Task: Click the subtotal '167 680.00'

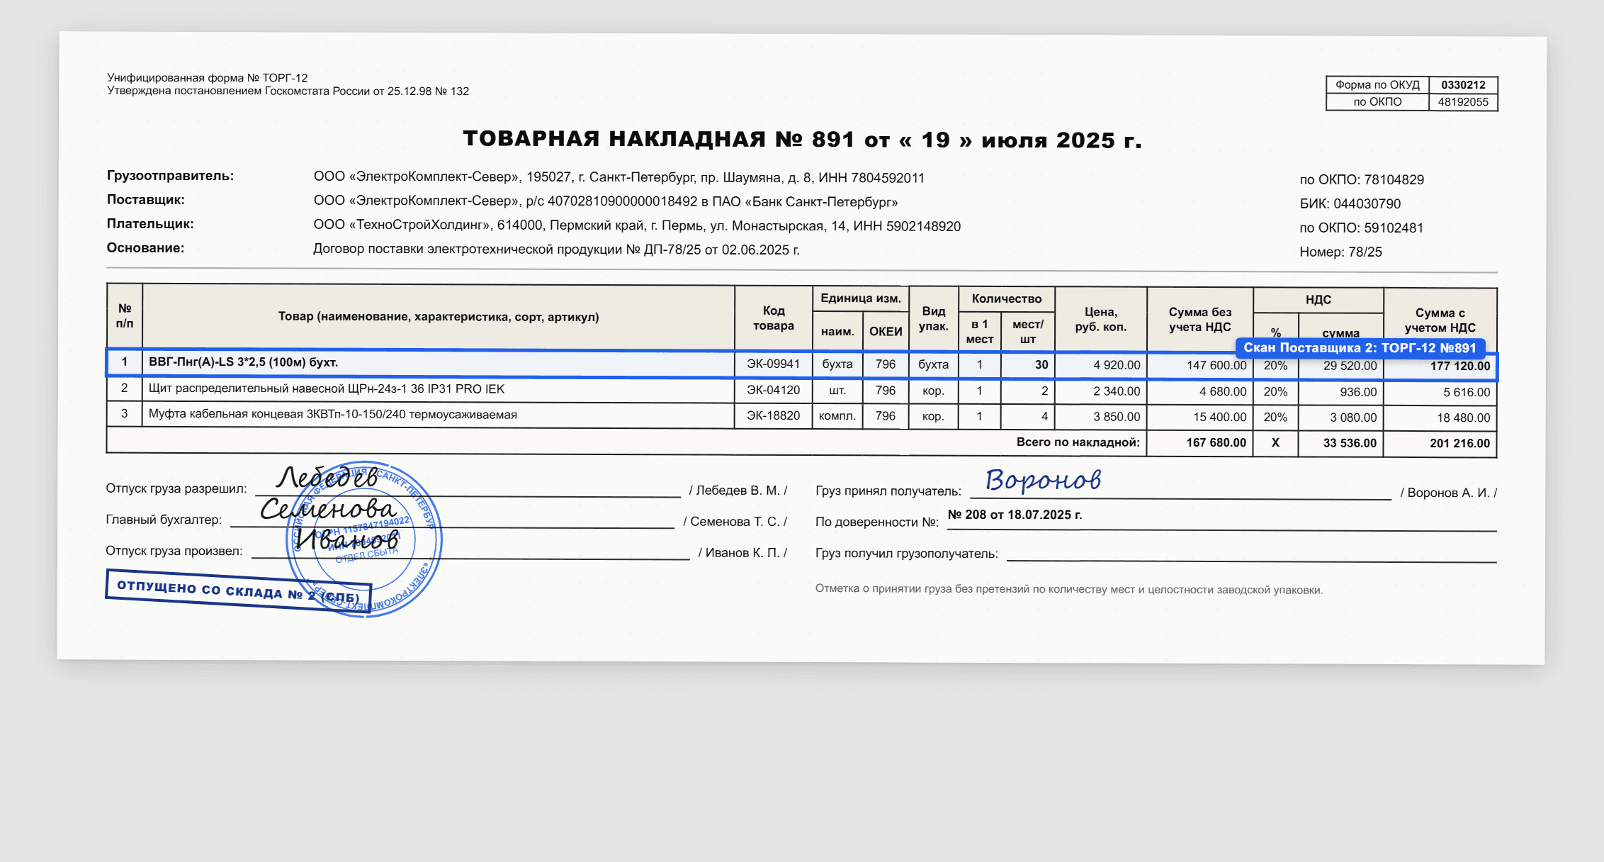Action: tap(1216, 442)
